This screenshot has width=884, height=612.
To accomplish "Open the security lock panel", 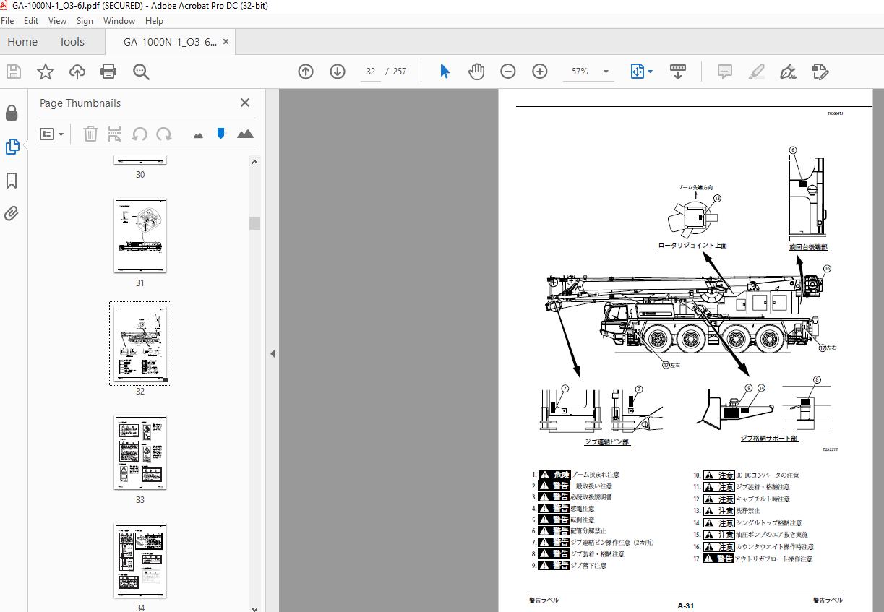I will coord(12,113).
